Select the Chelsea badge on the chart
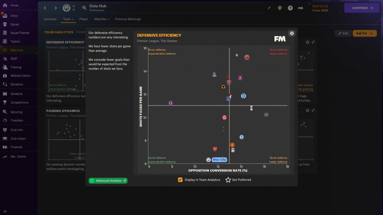 [x=241, y=137]
